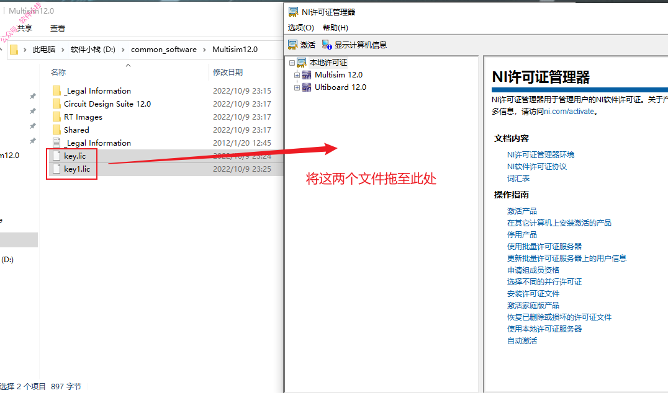Image resolution: width=668 pixels, height=393 pixels.
Task: Open the 恢复已删除或损坏的许可证文件 link
Action: (559, 317)
